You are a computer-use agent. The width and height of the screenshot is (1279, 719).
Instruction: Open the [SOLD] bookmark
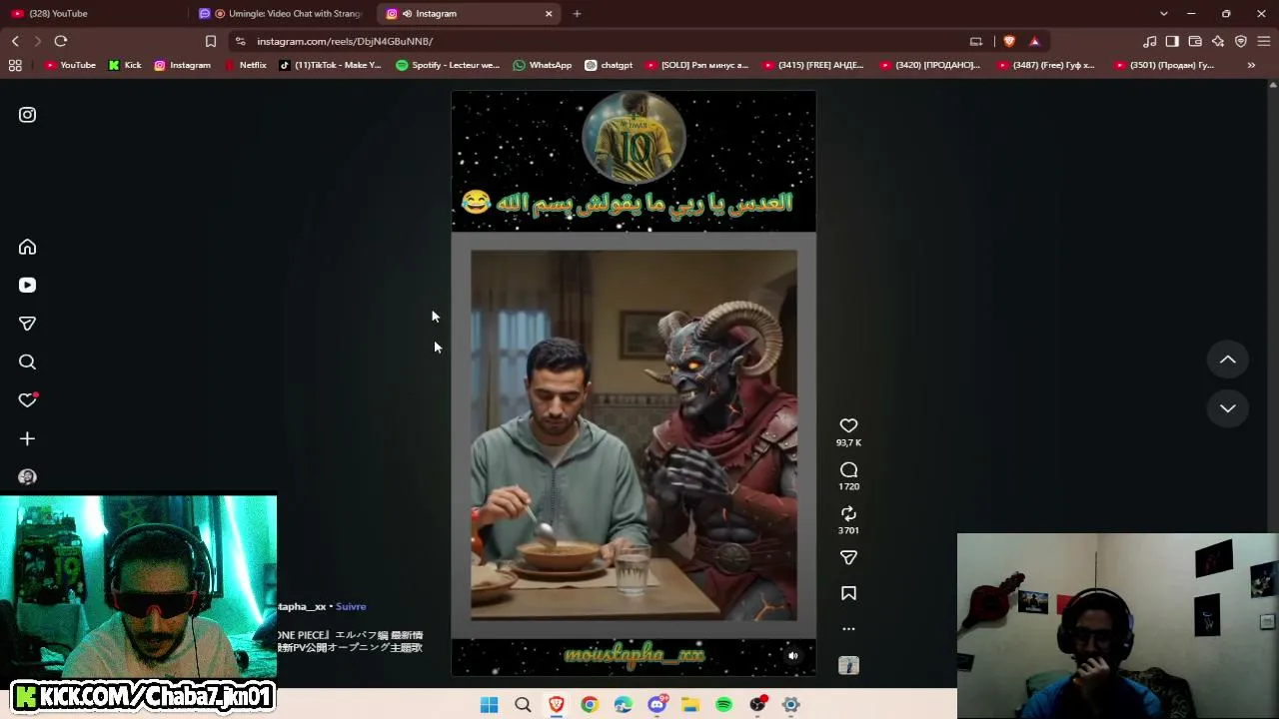(x=696, y=65)
